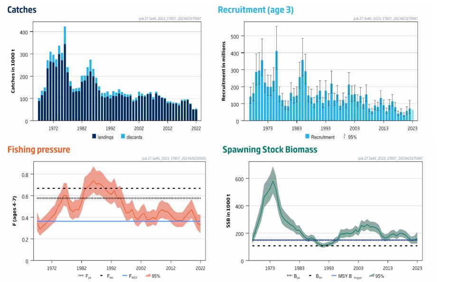
Task: Click the 600 tick on the SSB y-axis
Action: [x=239, y=179]
